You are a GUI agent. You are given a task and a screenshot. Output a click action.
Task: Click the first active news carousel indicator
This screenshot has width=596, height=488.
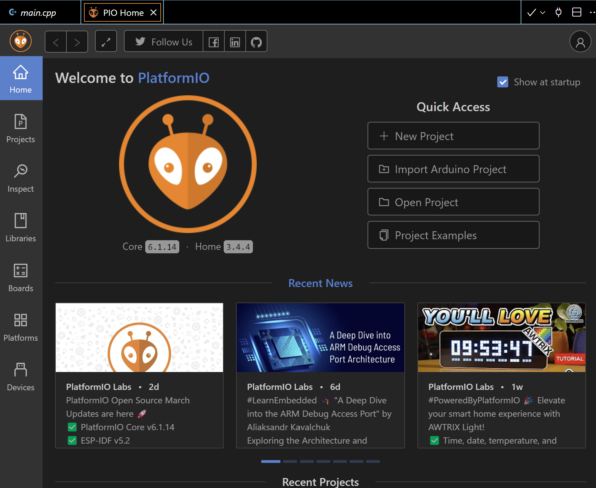click(271, 462)
